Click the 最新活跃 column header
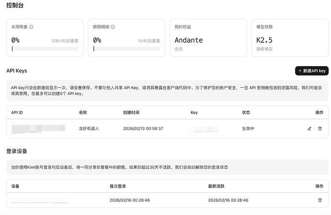 pos(216,186)
